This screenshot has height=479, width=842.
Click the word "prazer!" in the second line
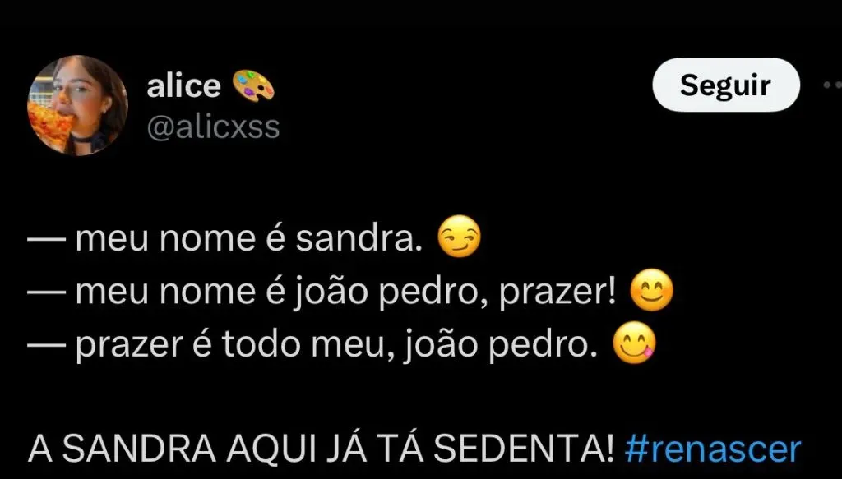pos(558,292)
